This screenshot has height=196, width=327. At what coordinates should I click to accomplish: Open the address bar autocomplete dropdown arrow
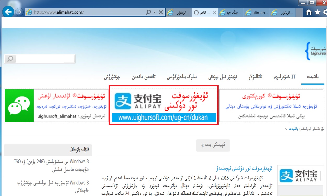[x=154, y=12]
